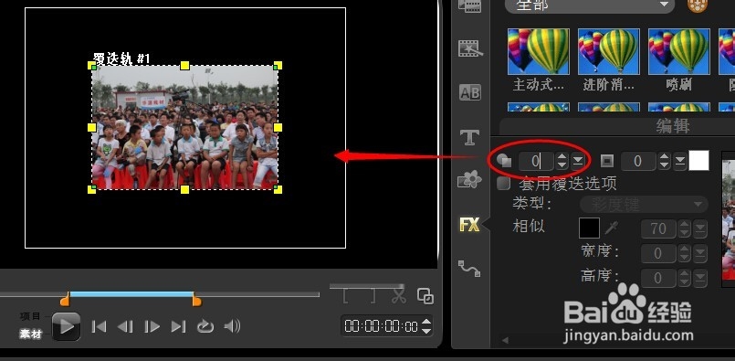Click the border value stepper arrows
735x361 pixels.
pyautogui.click(x=664, y=162)
